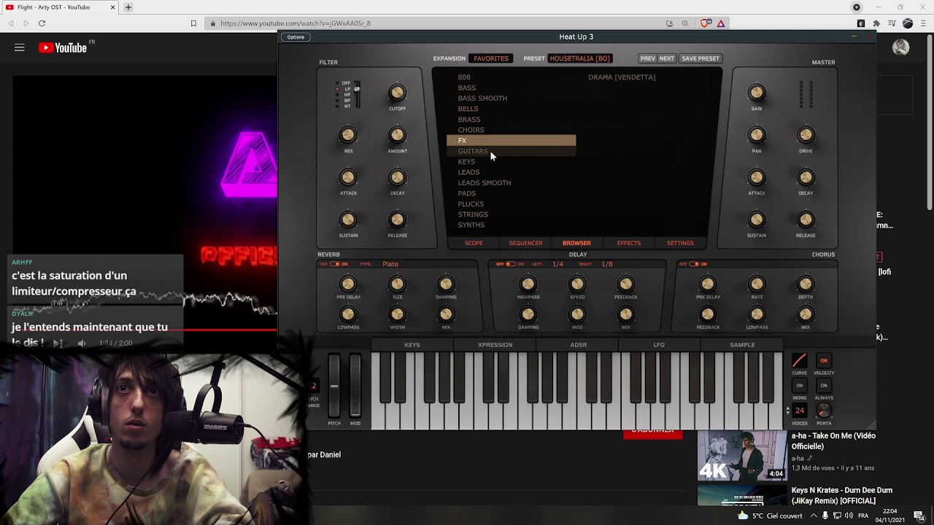Click the Options button
Screen dimensions: 934x525
pos(296,37)
